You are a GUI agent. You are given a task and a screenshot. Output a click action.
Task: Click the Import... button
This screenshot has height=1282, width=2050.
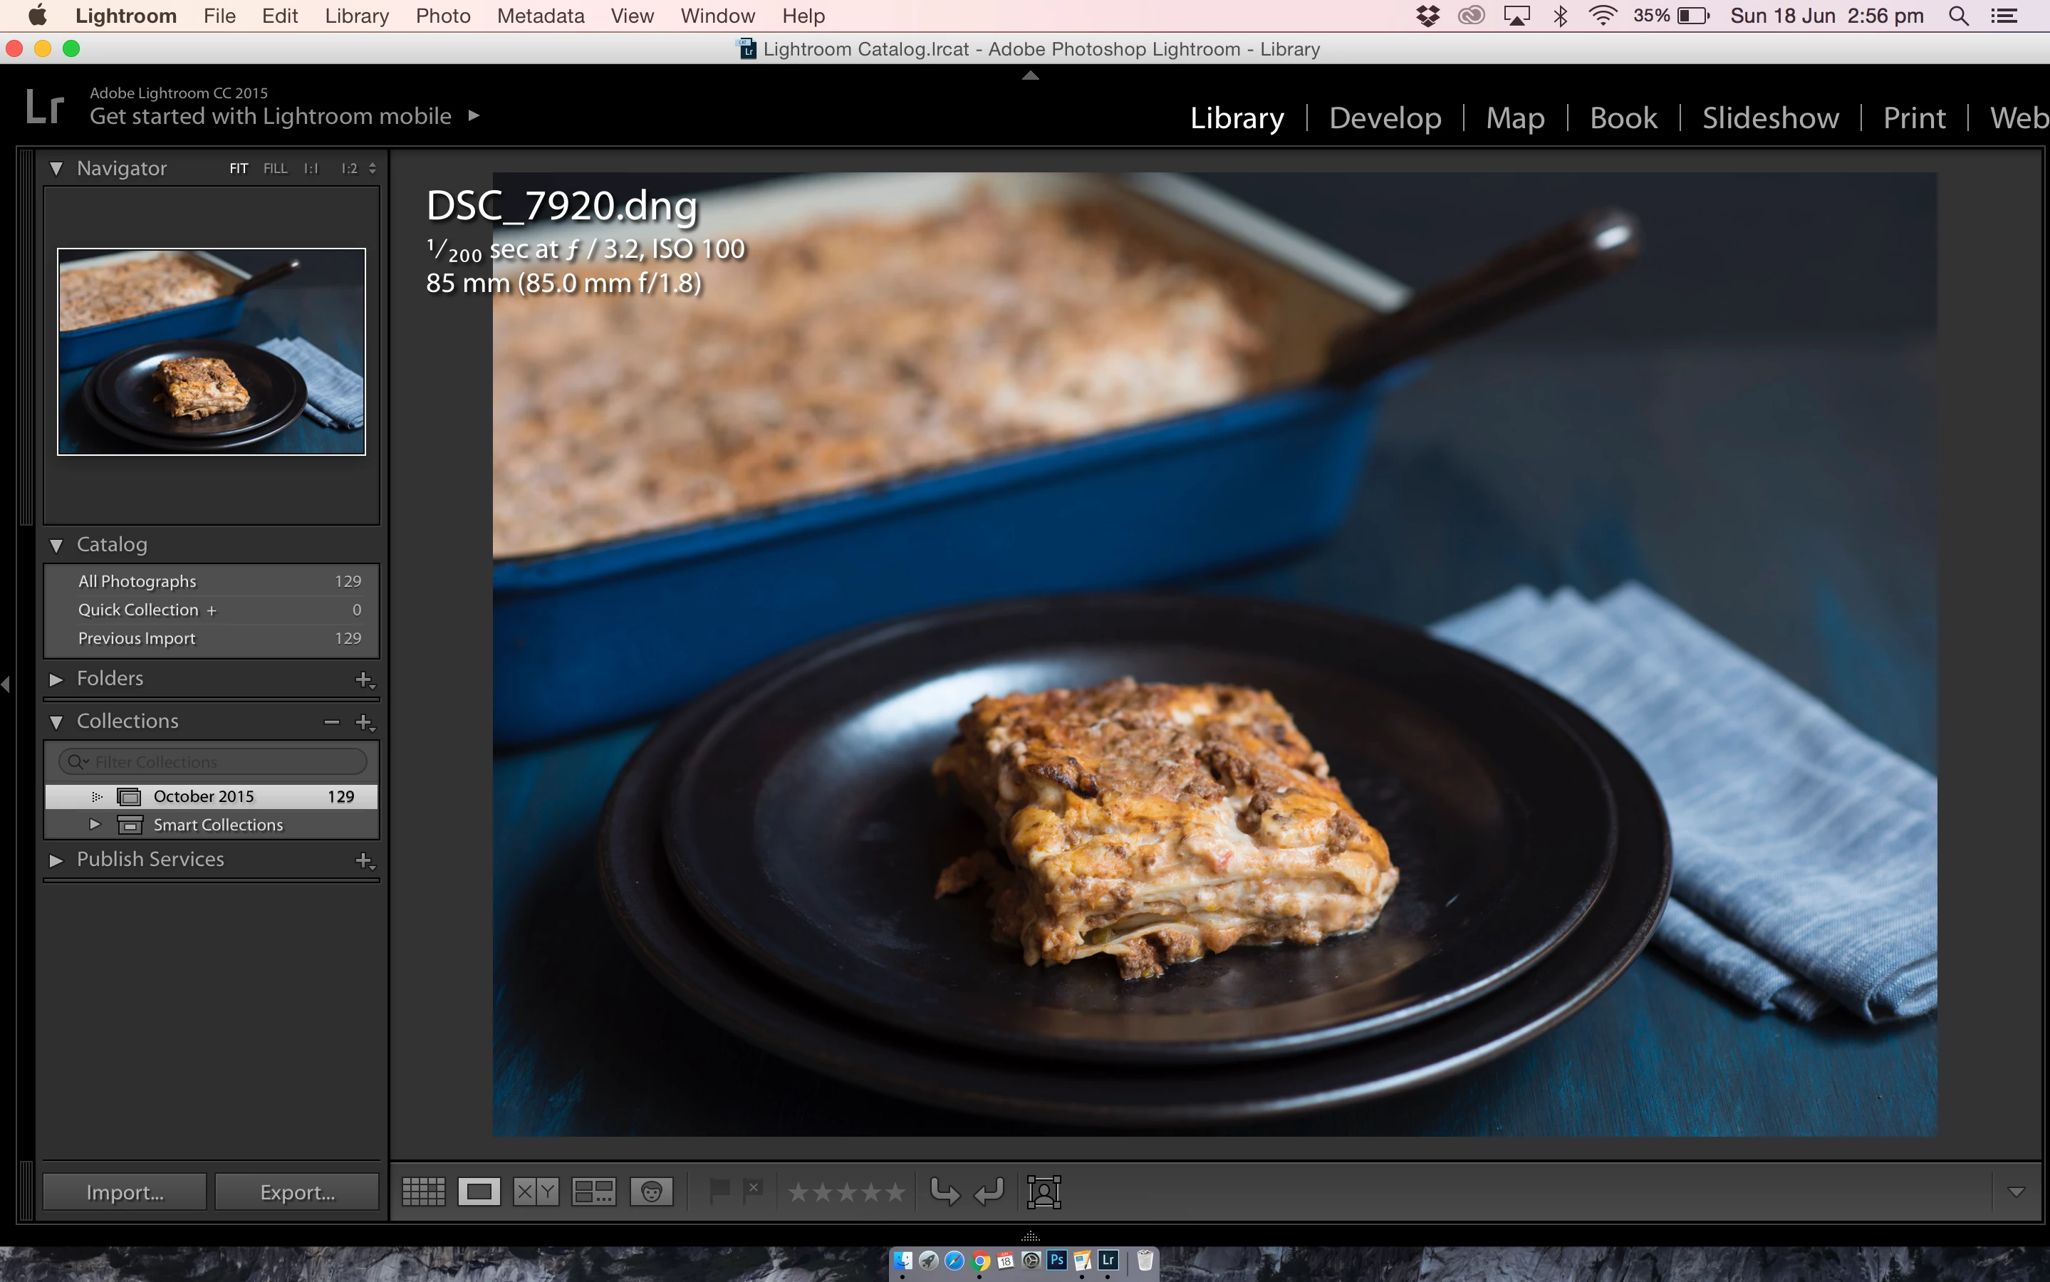[x=125, y=1192]
